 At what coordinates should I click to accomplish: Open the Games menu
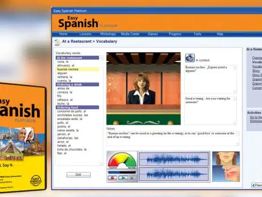[x=153, y=34]
